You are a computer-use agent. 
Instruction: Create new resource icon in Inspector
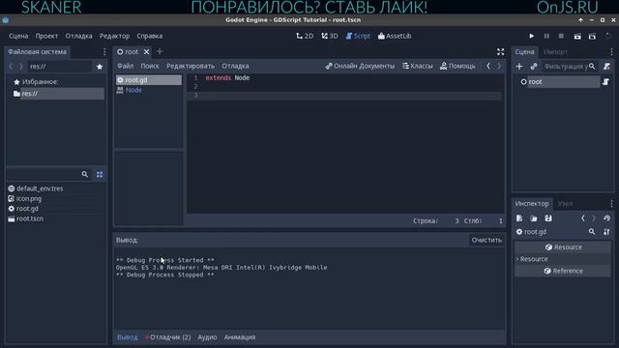519,218
